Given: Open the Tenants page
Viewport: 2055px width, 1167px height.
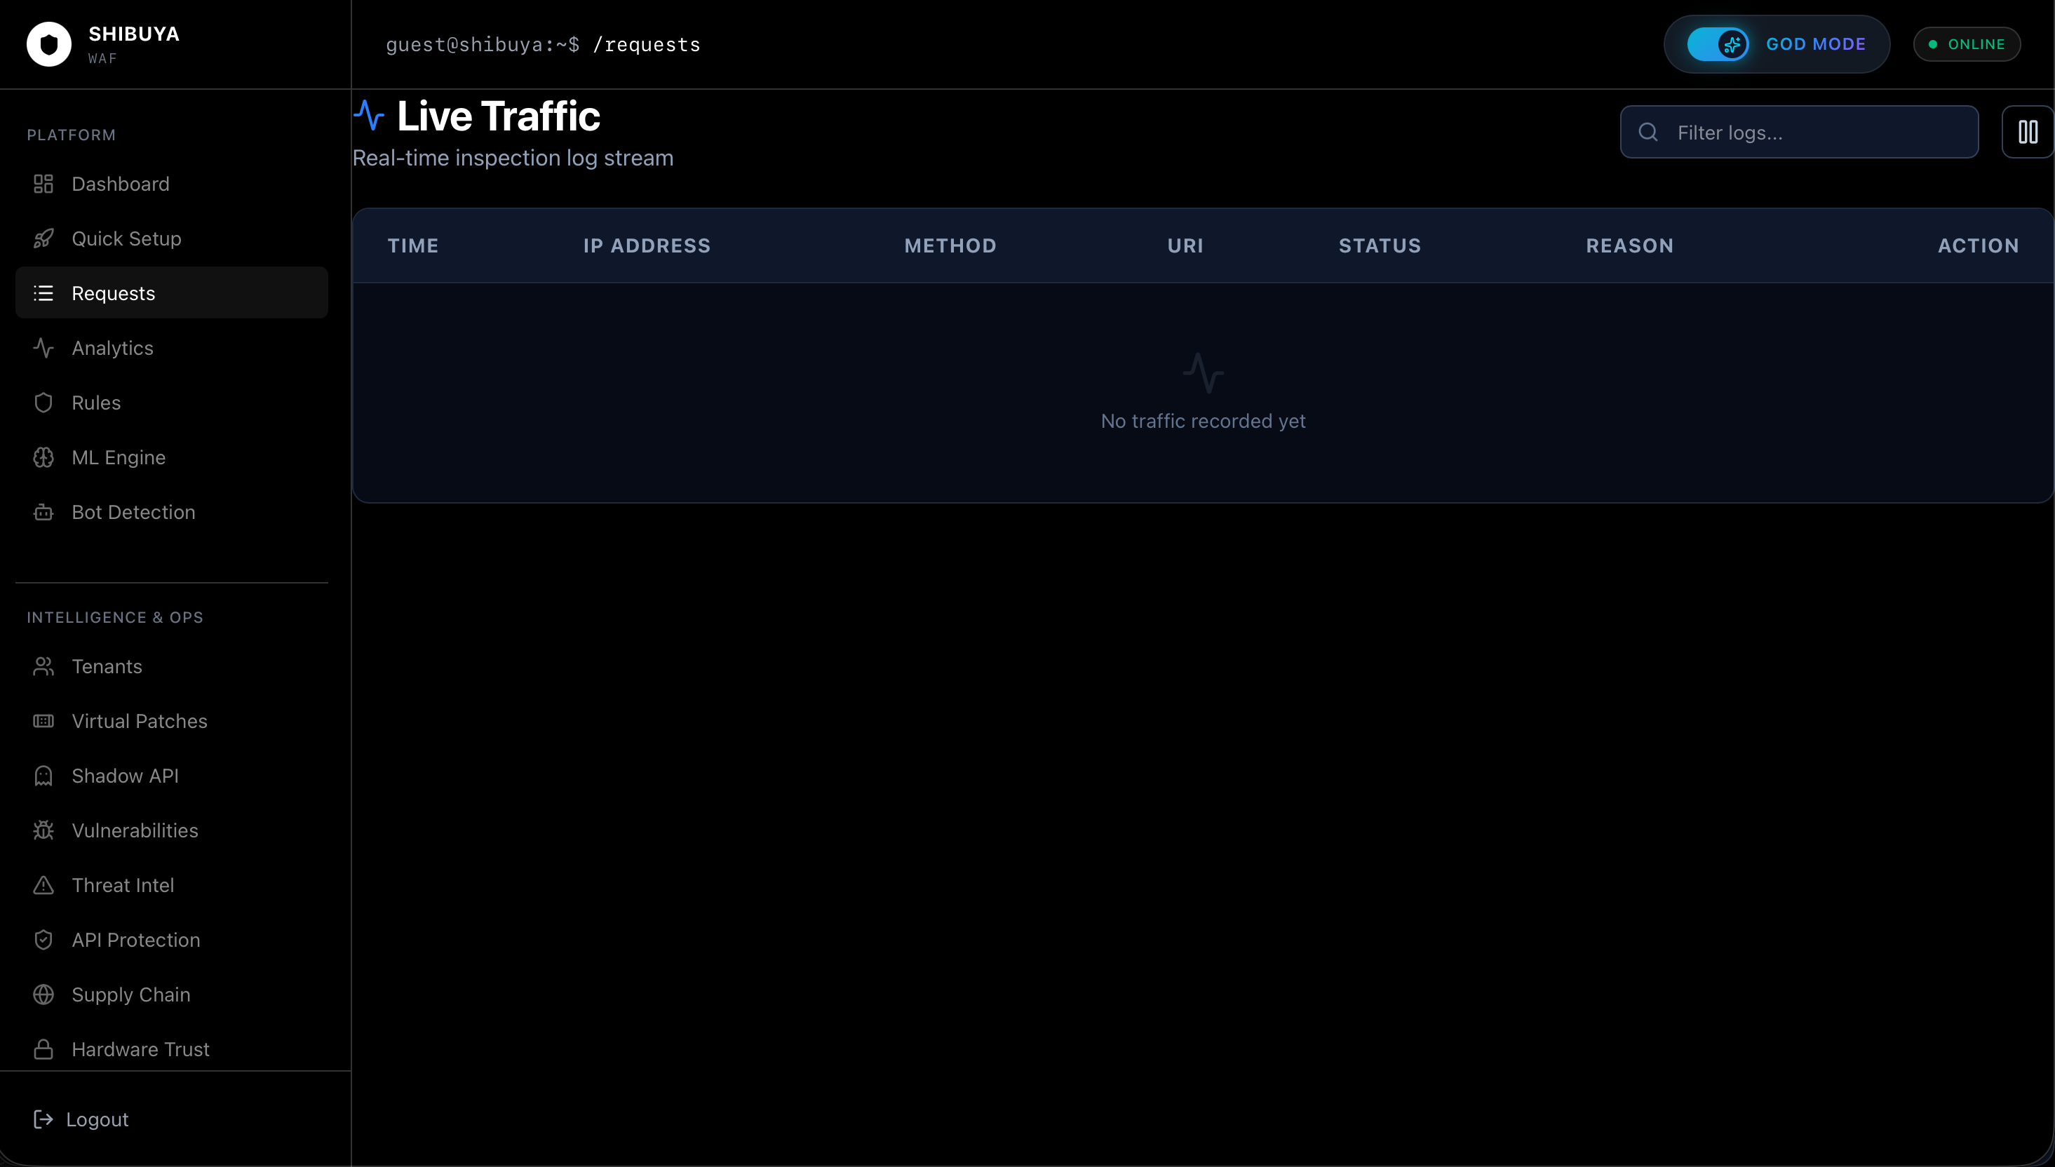Looking at the screenshot, I should [x=107, y=666].
